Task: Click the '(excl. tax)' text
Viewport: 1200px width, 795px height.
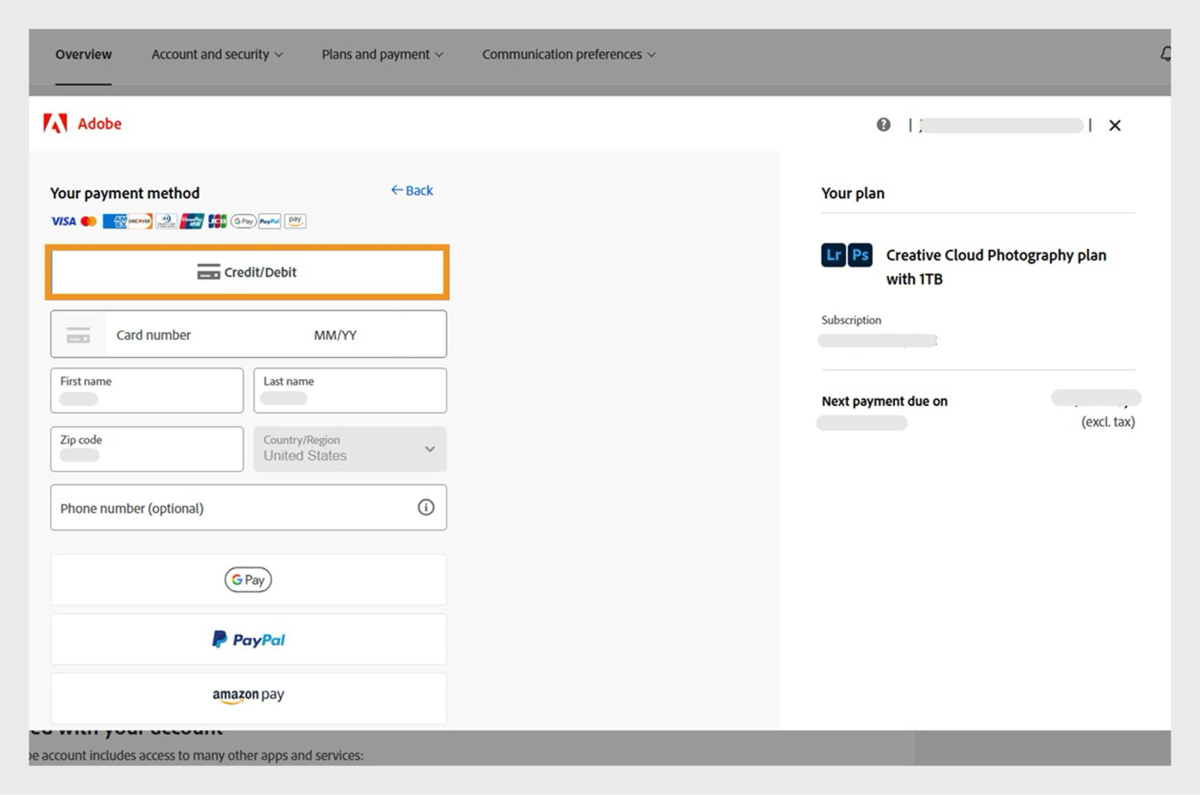Action: tap(1107, 422)
